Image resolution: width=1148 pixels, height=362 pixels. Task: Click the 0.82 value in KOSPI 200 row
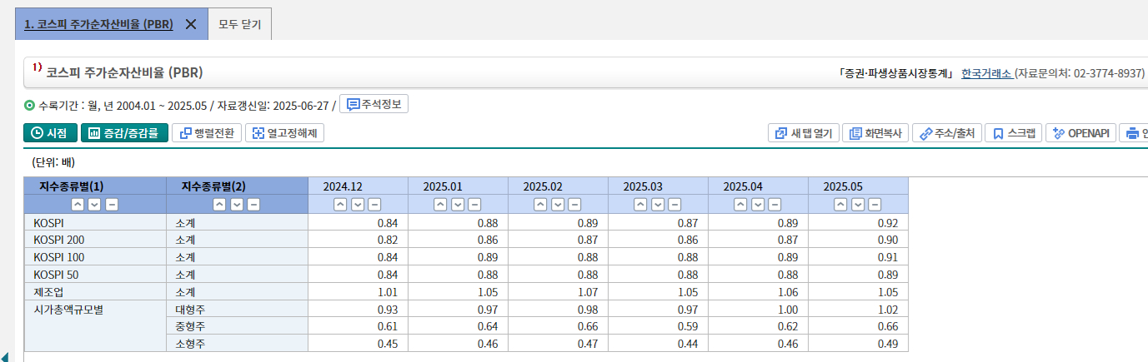388,240
